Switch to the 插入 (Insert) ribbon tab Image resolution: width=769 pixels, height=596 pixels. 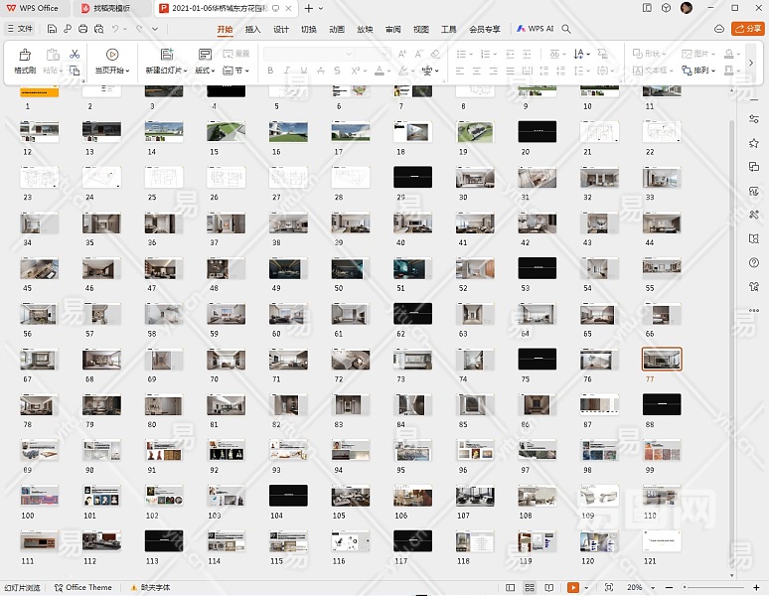point(253,29)
